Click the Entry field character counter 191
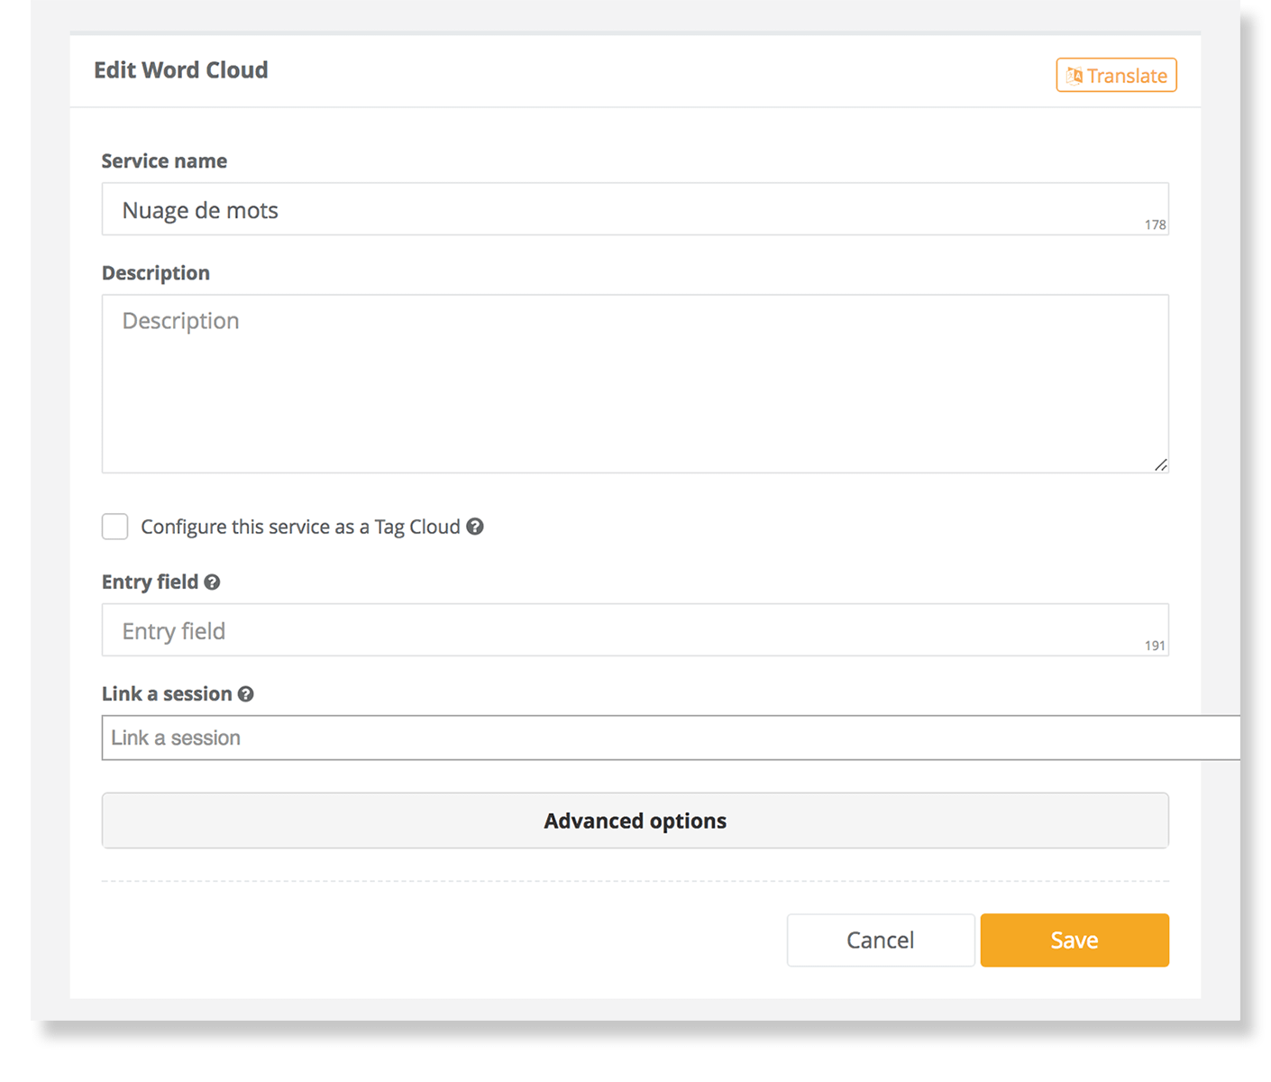 (1155, 646)
